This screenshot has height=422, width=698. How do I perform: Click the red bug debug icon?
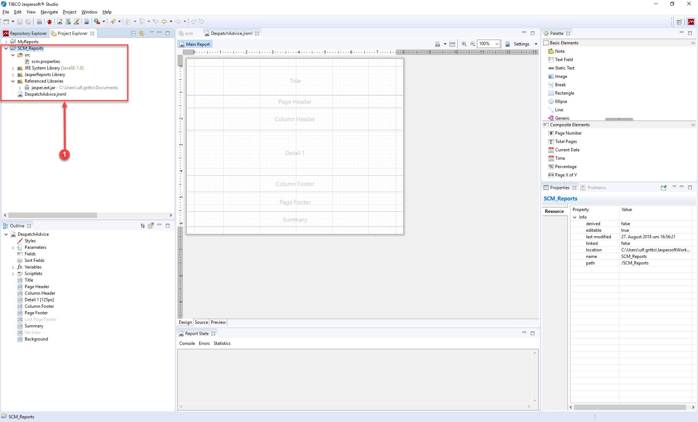click(x=49, y=22)
